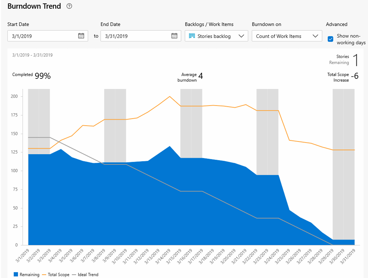The height and width of the screenshot is (278, 368).
Task: Open the Start Date calendar picker icon
Action: click(81, 36)
